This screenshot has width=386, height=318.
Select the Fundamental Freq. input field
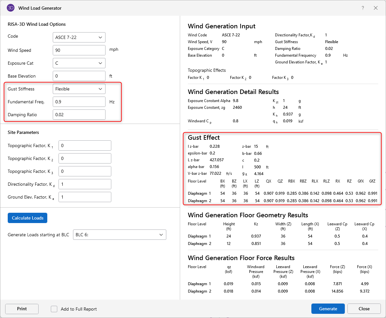click(x=79, y=102)
